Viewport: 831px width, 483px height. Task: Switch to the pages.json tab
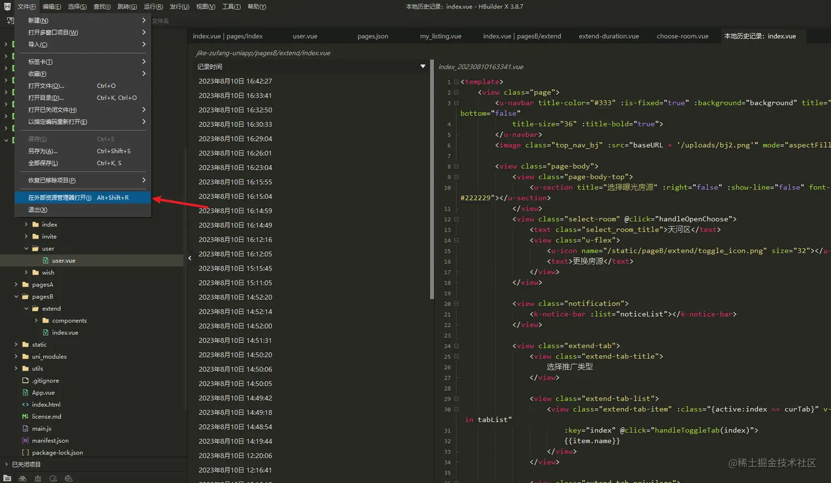coord(373,36)
